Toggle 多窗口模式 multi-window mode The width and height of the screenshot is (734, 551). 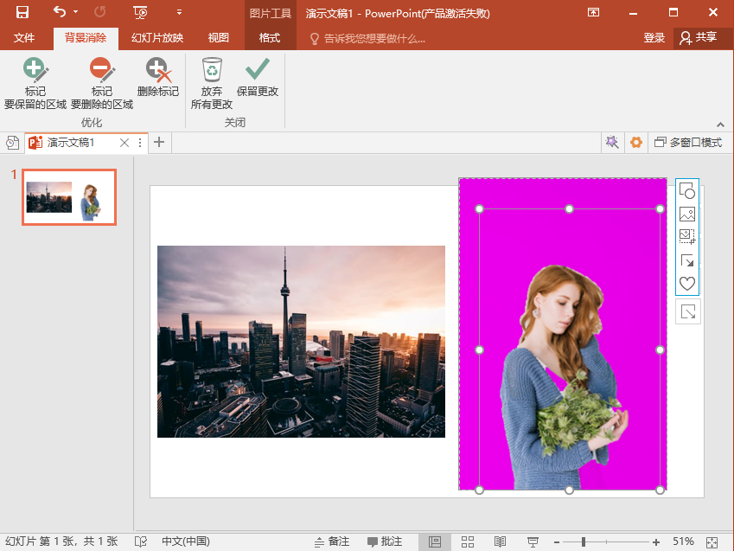(x=688, y=142)
